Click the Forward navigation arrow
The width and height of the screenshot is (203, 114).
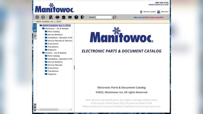(x=43, y=17)
